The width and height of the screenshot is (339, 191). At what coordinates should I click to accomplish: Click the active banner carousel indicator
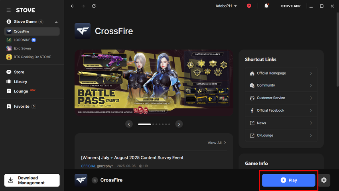coord(144,124)
